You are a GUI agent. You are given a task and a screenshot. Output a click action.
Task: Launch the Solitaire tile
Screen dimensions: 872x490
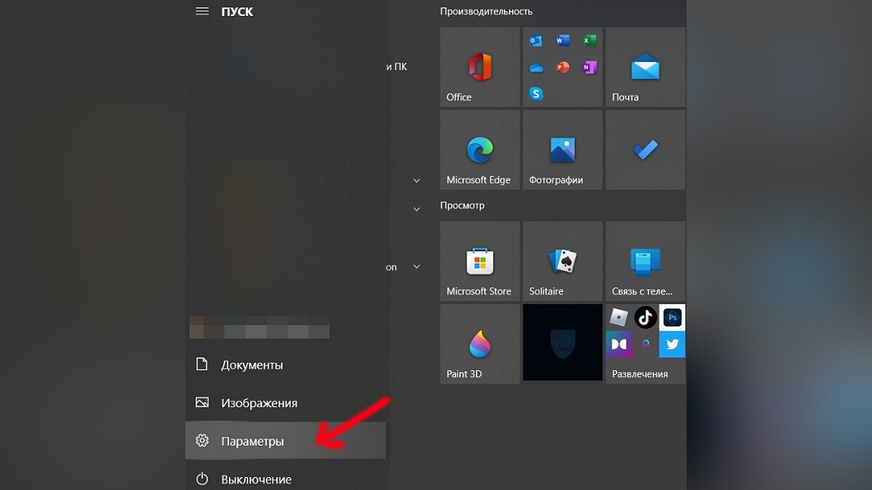coord(562,261)
